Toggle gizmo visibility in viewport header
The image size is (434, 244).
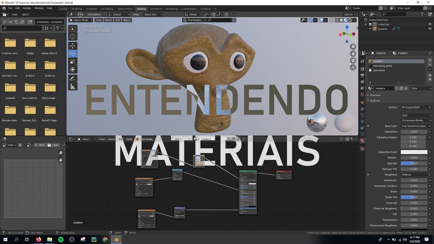(x=311, y=20)
